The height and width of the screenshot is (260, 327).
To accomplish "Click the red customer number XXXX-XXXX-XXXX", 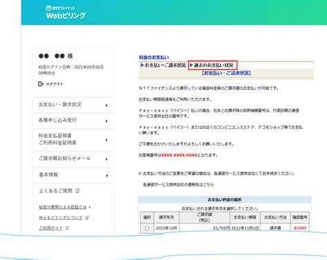I will (x=179, y=155).
